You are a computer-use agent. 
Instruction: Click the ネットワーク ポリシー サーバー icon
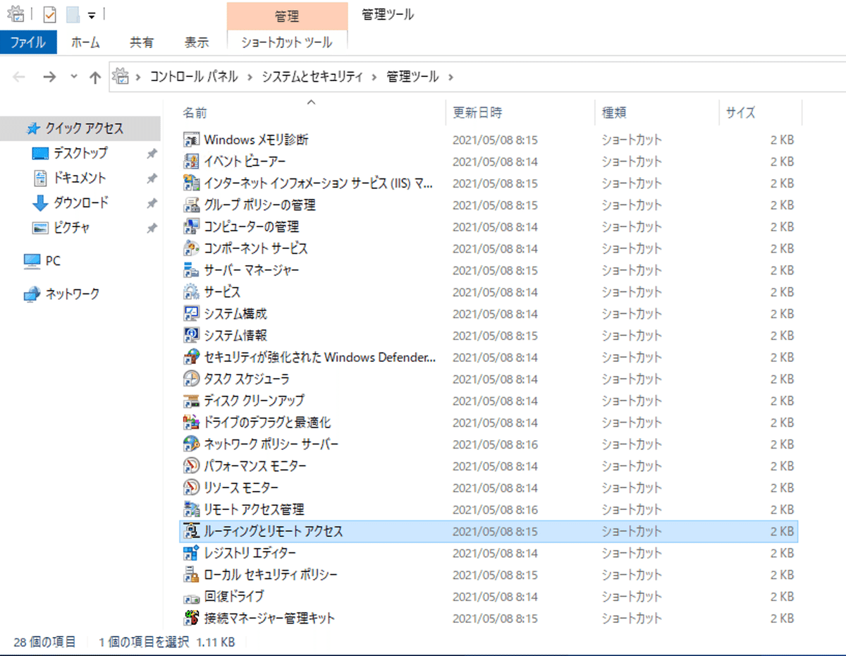[192, 444]
